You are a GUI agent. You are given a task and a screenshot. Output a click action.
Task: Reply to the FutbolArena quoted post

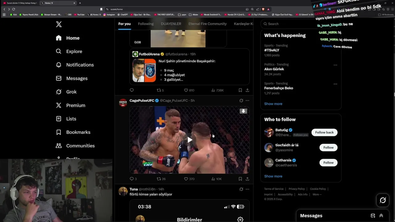(x=132, y=90)
